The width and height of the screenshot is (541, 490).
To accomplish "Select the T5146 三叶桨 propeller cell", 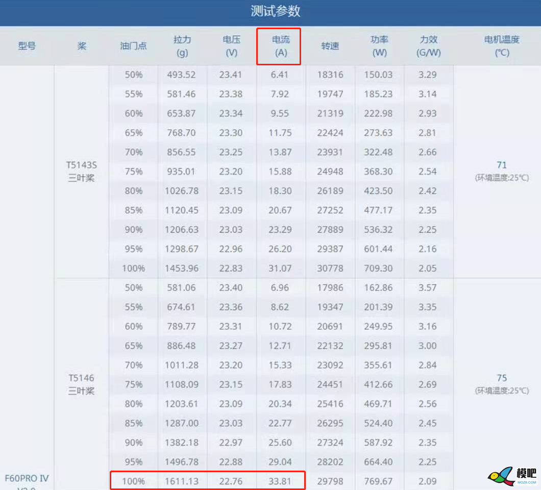I will pos(82,384).
